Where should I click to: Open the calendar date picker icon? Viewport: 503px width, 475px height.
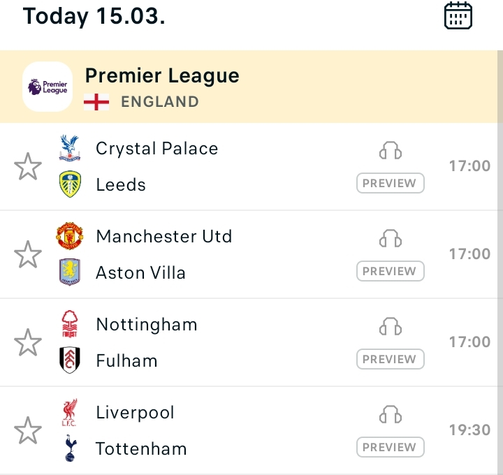tap(458, 15)
